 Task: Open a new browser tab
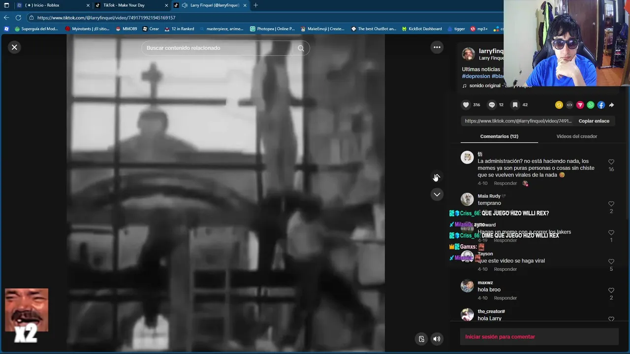click(255, 5)
